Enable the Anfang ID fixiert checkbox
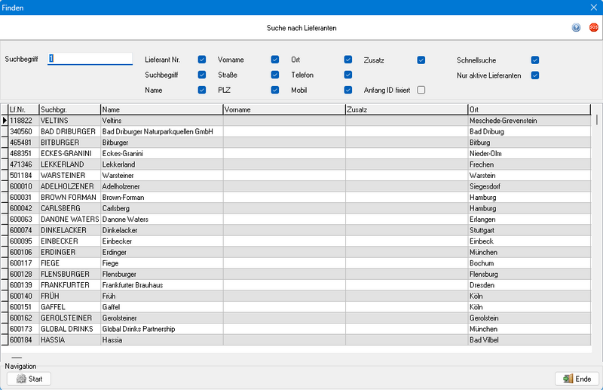603x390 pixels. [x=421, y=90]
